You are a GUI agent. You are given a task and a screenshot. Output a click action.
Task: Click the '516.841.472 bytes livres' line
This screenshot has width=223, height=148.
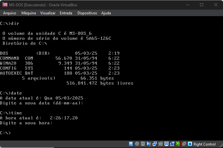coord(100,83)
